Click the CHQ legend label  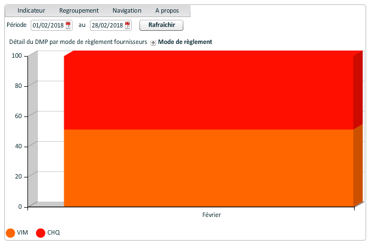(54, 232)
